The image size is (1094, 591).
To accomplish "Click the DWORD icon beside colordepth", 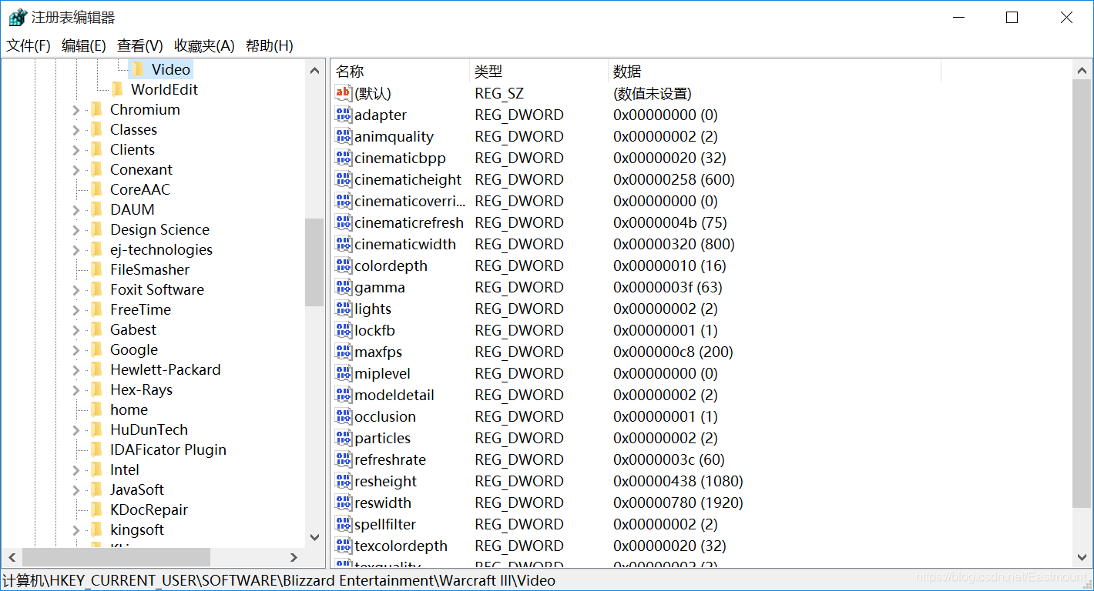I will [344, 265].
